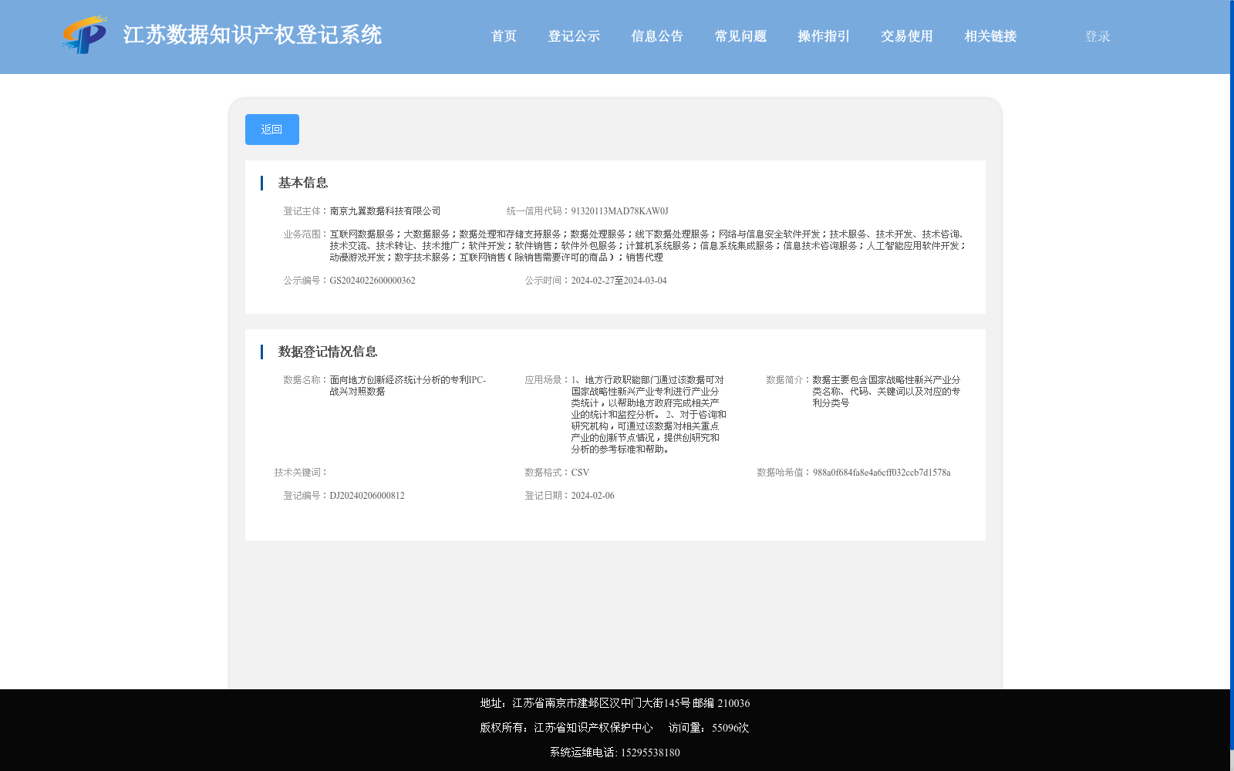1234x771 pixels.
Task: Select the 数据登记情况信息 section heading
Action: click(328, 352)
